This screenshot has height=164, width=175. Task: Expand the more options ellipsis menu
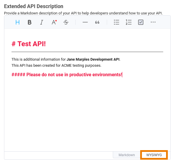point(153,22)
